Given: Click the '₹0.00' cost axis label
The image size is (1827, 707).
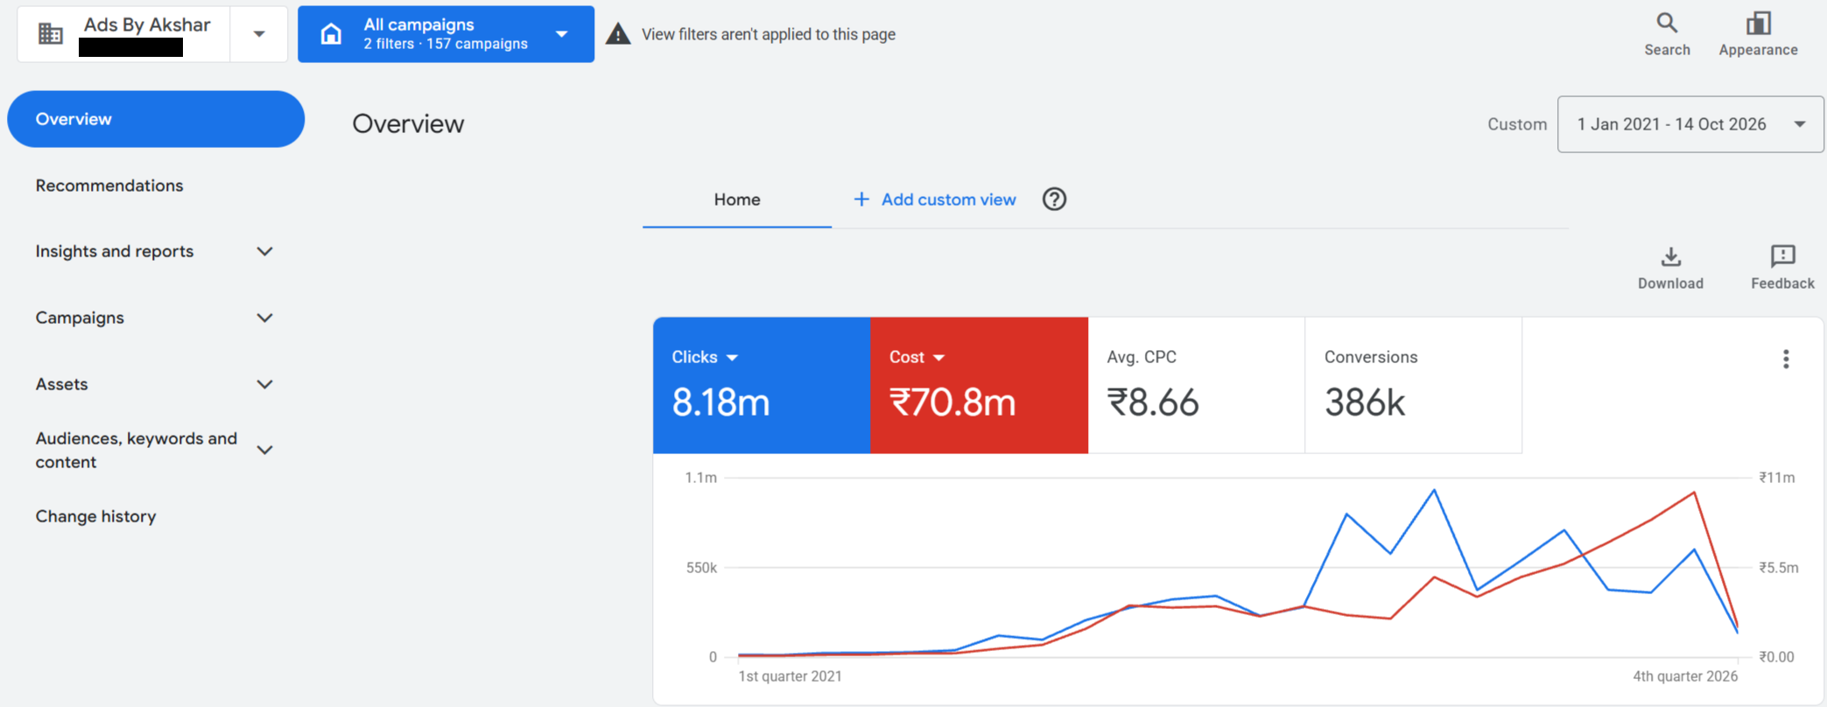Looking at the screenshot, I should coord(1777,657).
